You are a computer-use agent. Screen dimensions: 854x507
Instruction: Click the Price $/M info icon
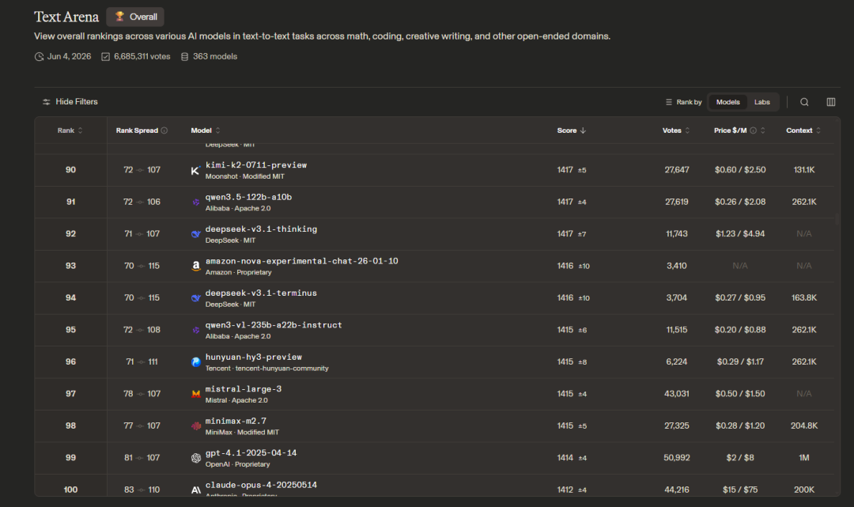pyautogui.click(x=754, y=131)
